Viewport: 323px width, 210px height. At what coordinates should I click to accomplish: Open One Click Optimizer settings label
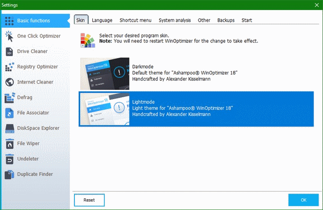pyautogui.click(x=39, y=36)
